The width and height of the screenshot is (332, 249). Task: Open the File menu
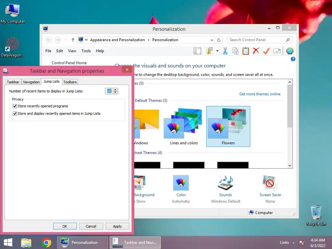(x=48, y=51)
